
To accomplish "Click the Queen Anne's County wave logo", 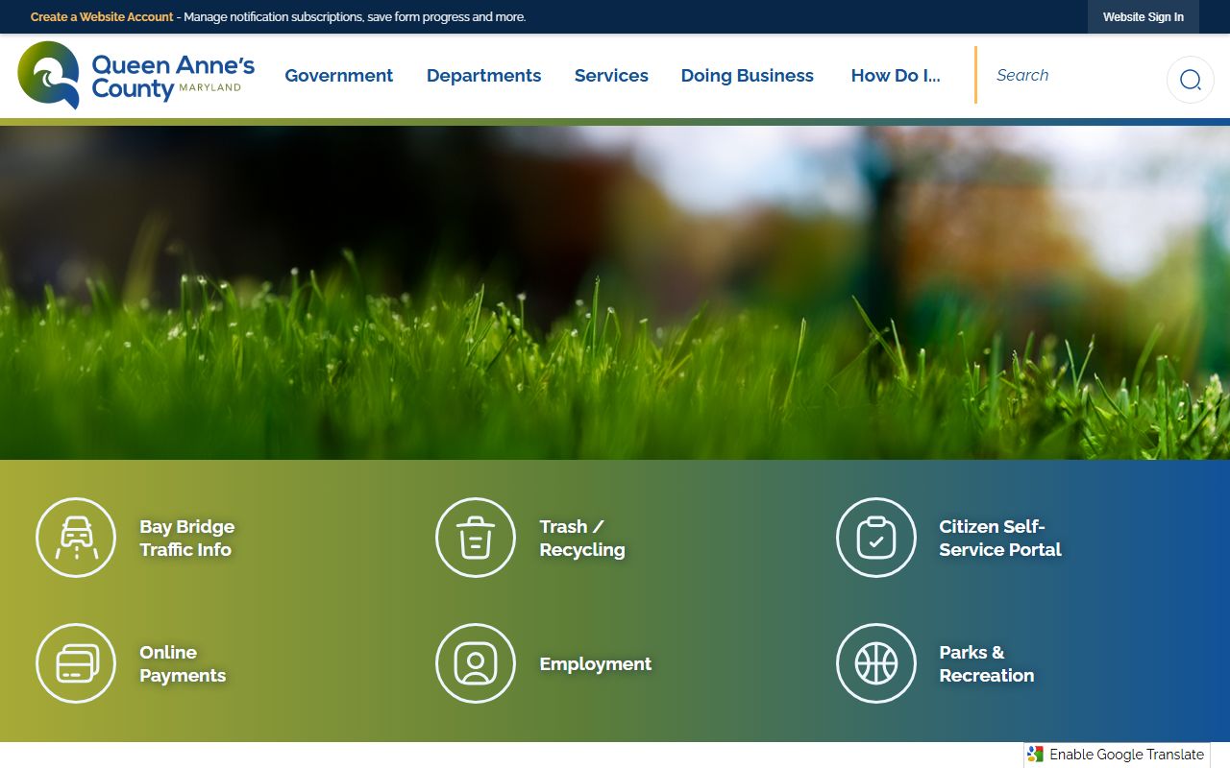I will [x=48, y=75].
